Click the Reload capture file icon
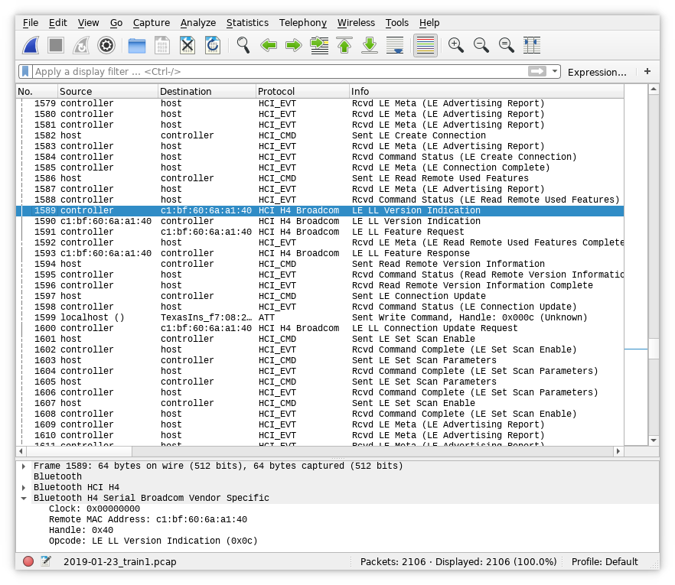The image size is (675, 585). [213, 45]
